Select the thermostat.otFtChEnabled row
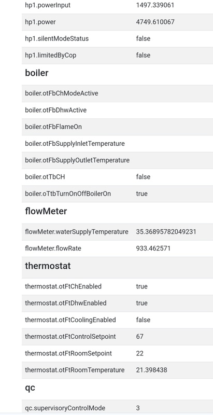Viewport: 213px width, 415px height. point(117,287)
